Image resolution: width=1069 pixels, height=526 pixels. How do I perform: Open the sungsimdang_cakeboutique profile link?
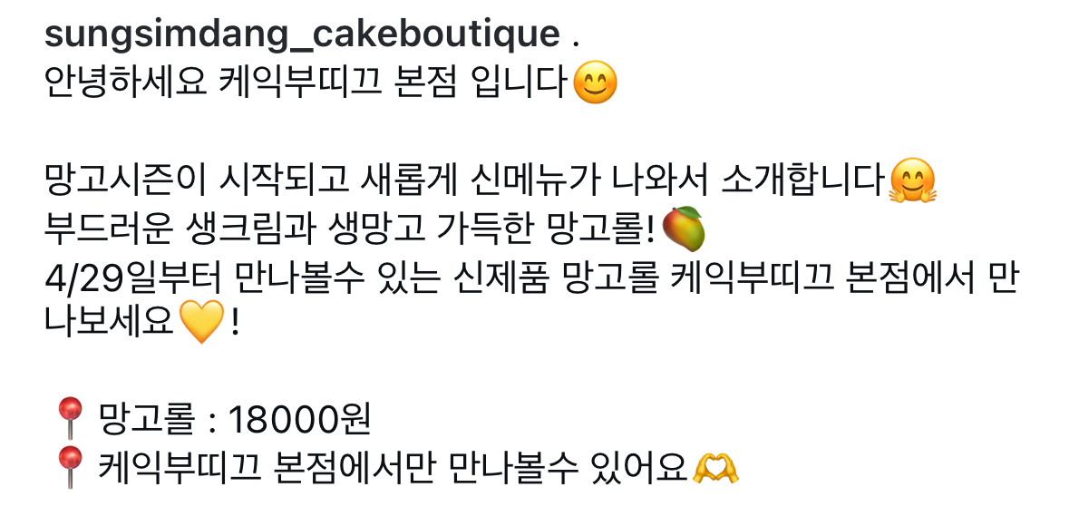[x=302, y=34]
